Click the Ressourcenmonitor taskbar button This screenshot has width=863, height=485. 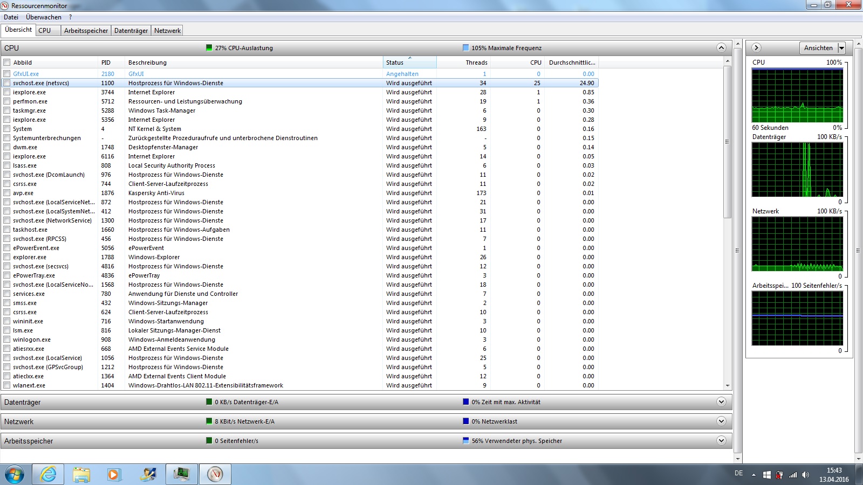(215, 475)
